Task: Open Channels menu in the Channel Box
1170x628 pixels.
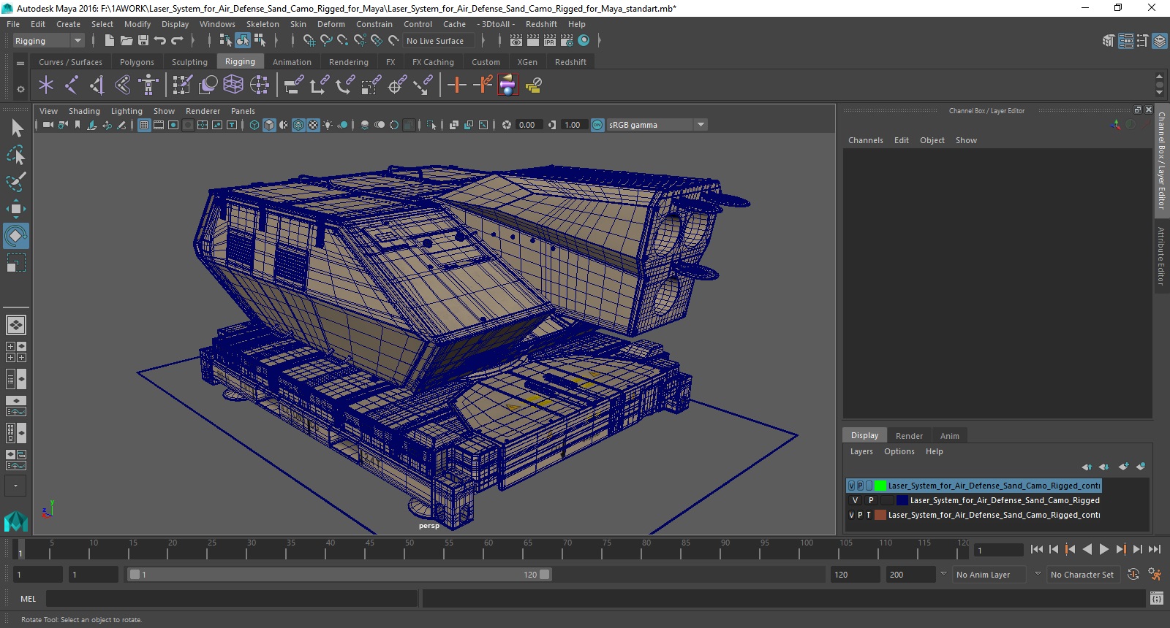Action: pyautogui.click(x=866, y=140)
